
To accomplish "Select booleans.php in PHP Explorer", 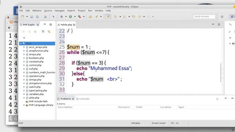I will pyautogui.click(x=36, y=58).
